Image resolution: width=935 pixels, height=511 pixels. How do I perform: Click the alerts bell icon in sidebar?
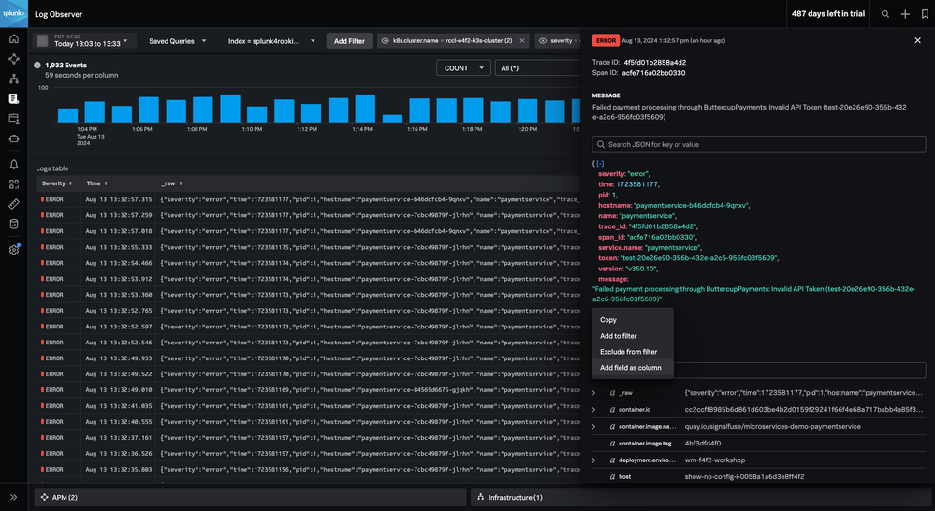coord(13,164)
